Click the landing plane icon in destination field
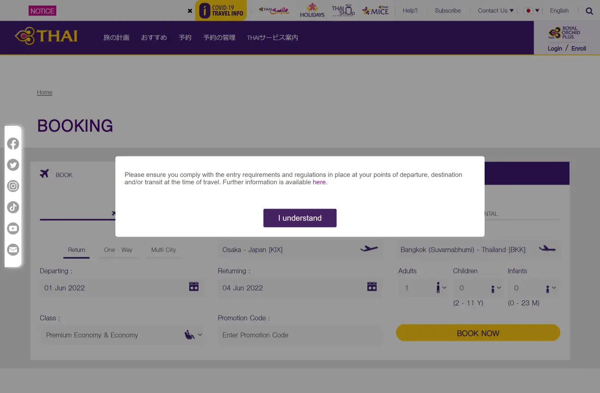The width and height of the screenshot is (600, 393). tap(547, 249)
